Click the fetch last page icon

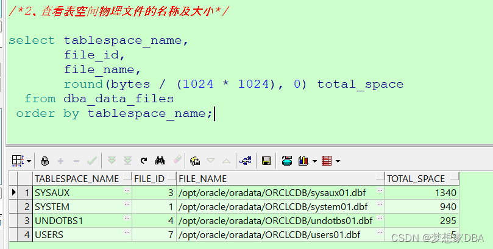127,161
